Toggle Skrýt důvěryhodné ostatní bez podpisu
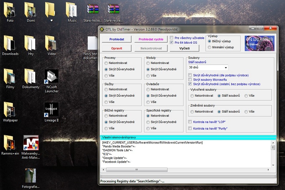285x190 pixels. pyautogui.click(x=190, y=84)
